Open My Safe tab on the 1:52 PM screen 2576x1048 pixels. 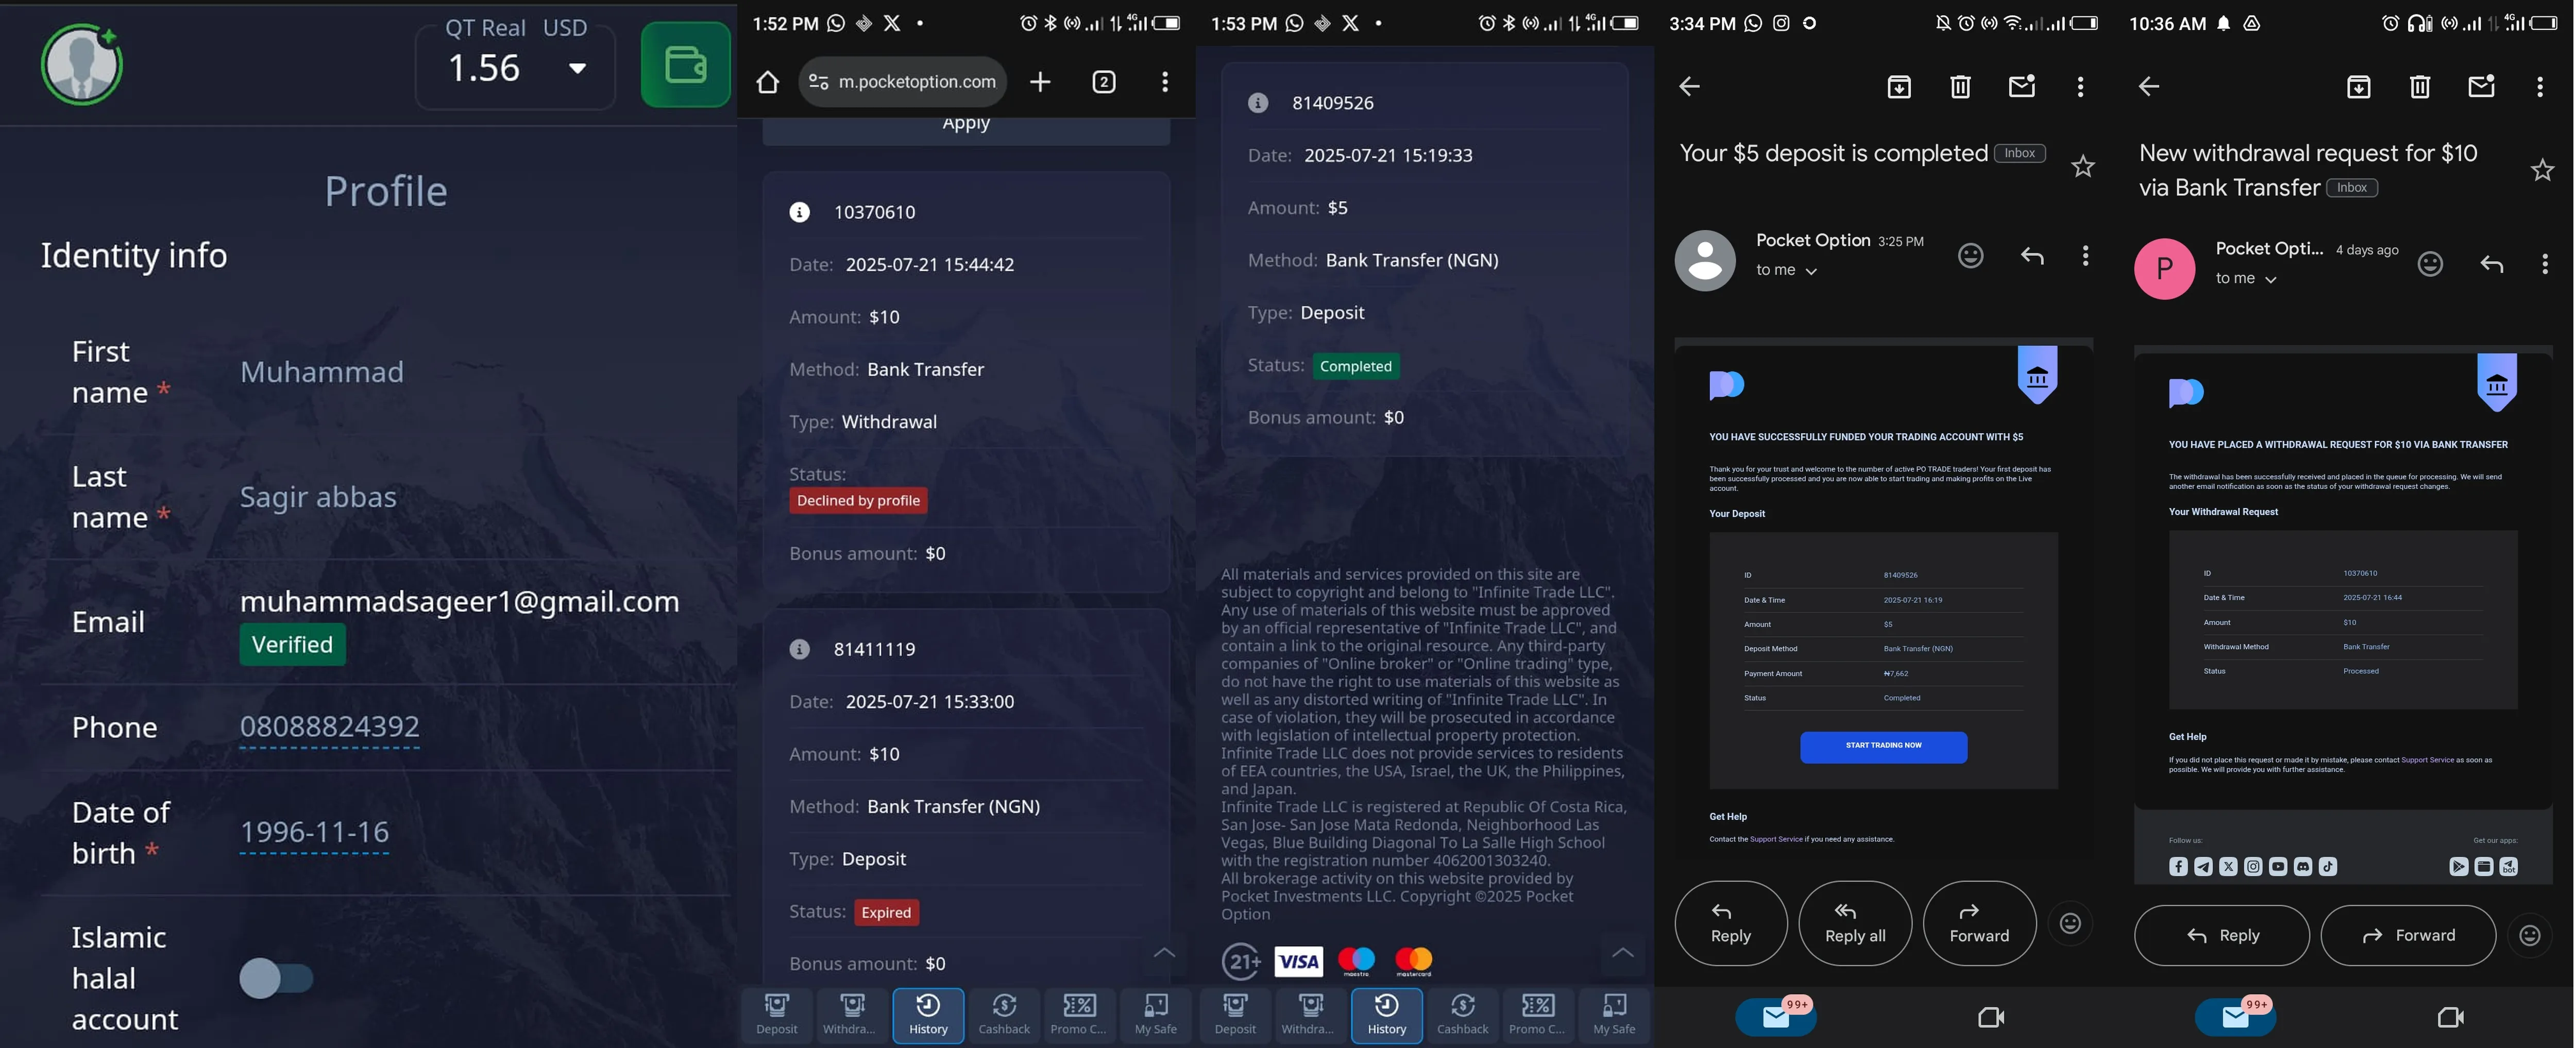(1155, 1015)
